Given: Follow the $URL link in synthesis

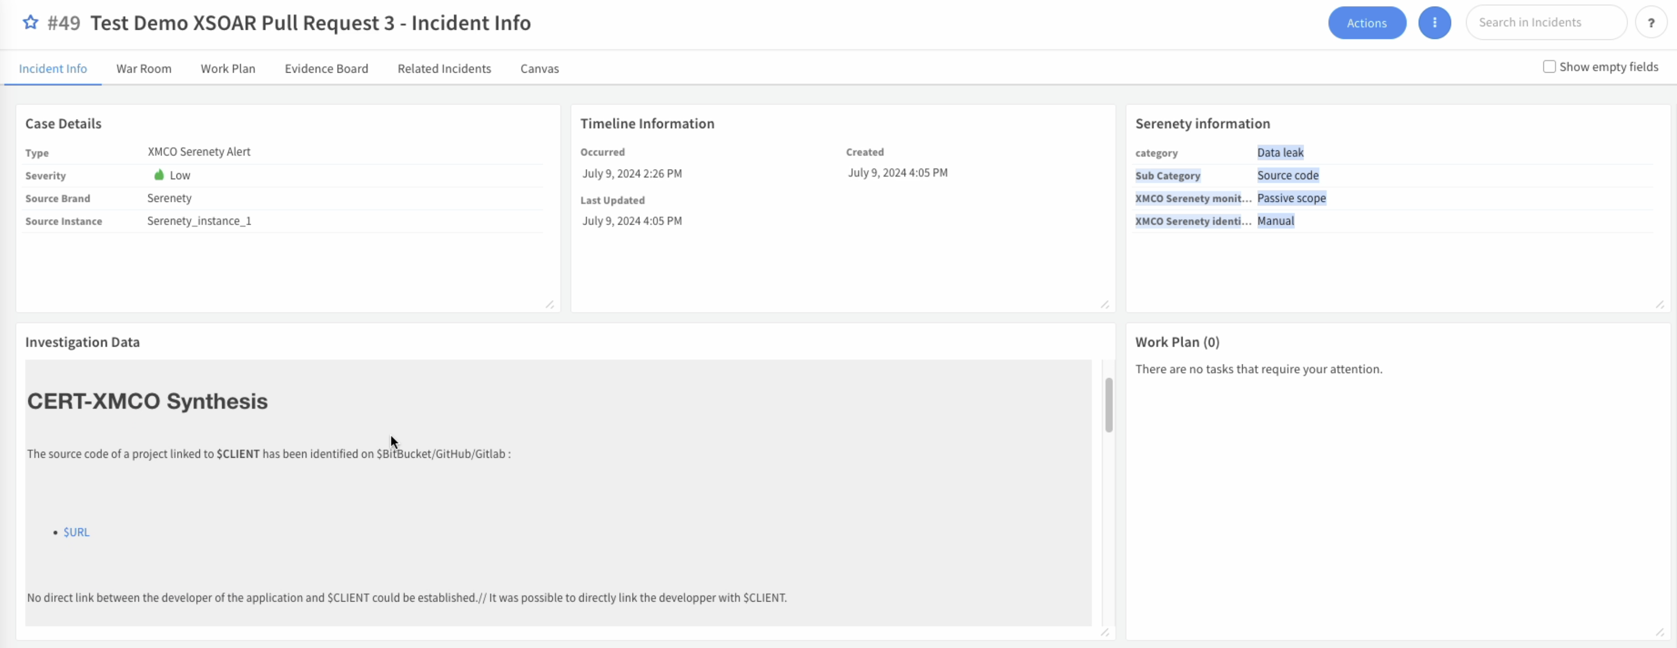Looking at the screenshot, I should 76,532.
